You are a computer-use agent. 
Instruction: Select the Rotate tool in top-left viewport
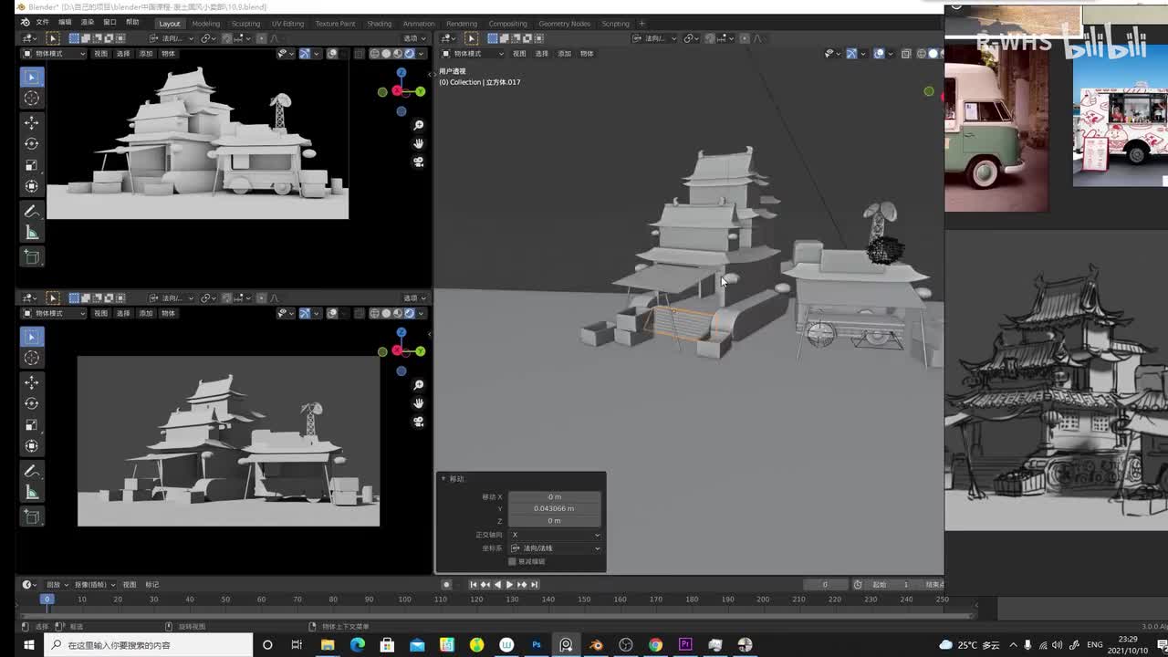(31, 144)
